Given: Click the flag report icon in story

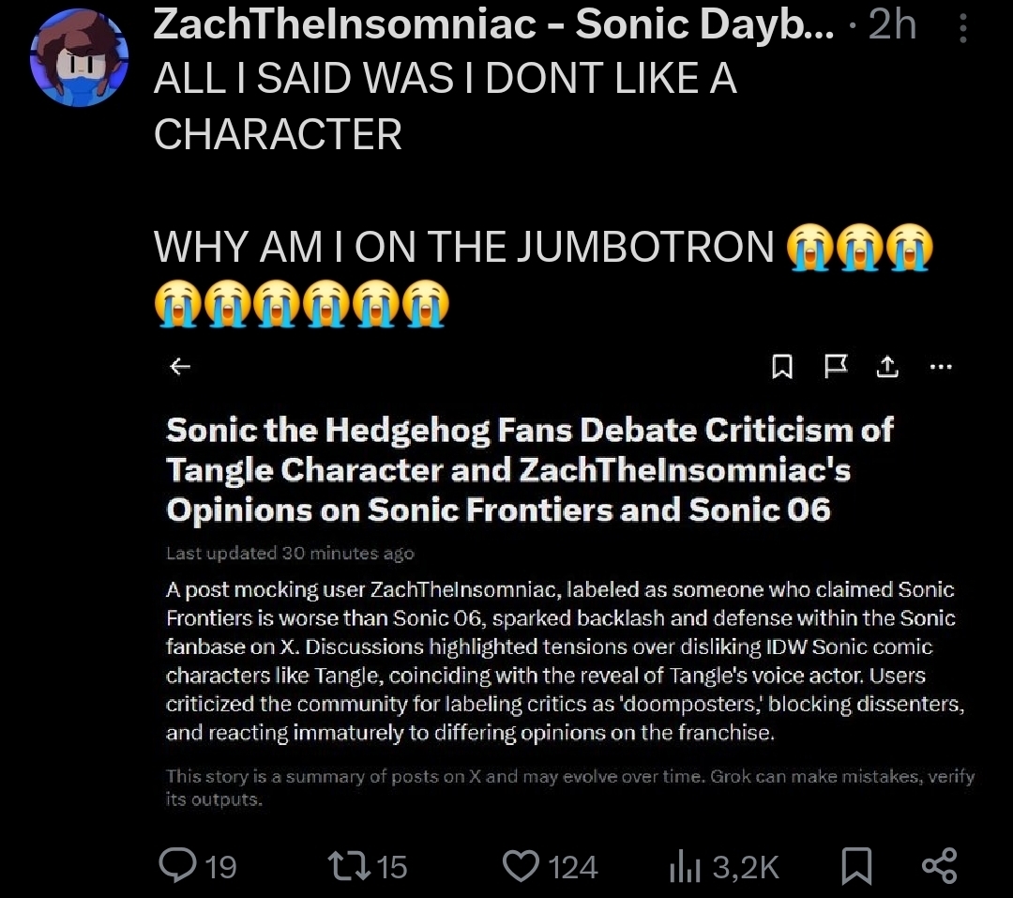Looking at the screenshot, I should (834, 369).
